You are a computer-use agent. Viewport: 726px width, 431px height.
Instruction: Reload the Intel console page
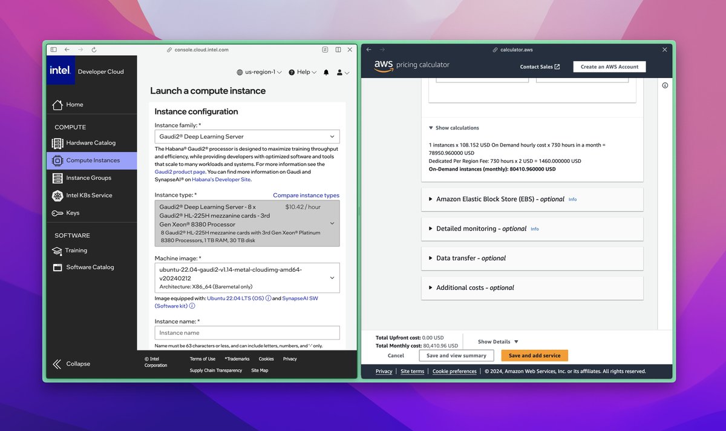point(94,50)
